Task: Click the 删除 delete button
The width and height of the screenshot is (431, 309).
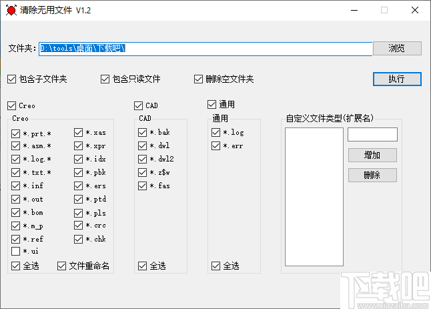Action: 372,175
